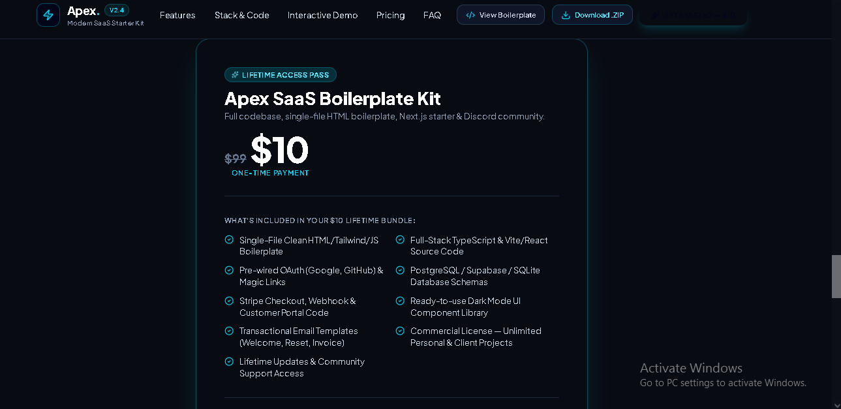Click check icon beside Commercial License item
841x409 pixels.
(400, 331)
